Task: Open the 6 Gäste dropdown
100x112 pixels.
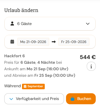Action: pos(50,24)
